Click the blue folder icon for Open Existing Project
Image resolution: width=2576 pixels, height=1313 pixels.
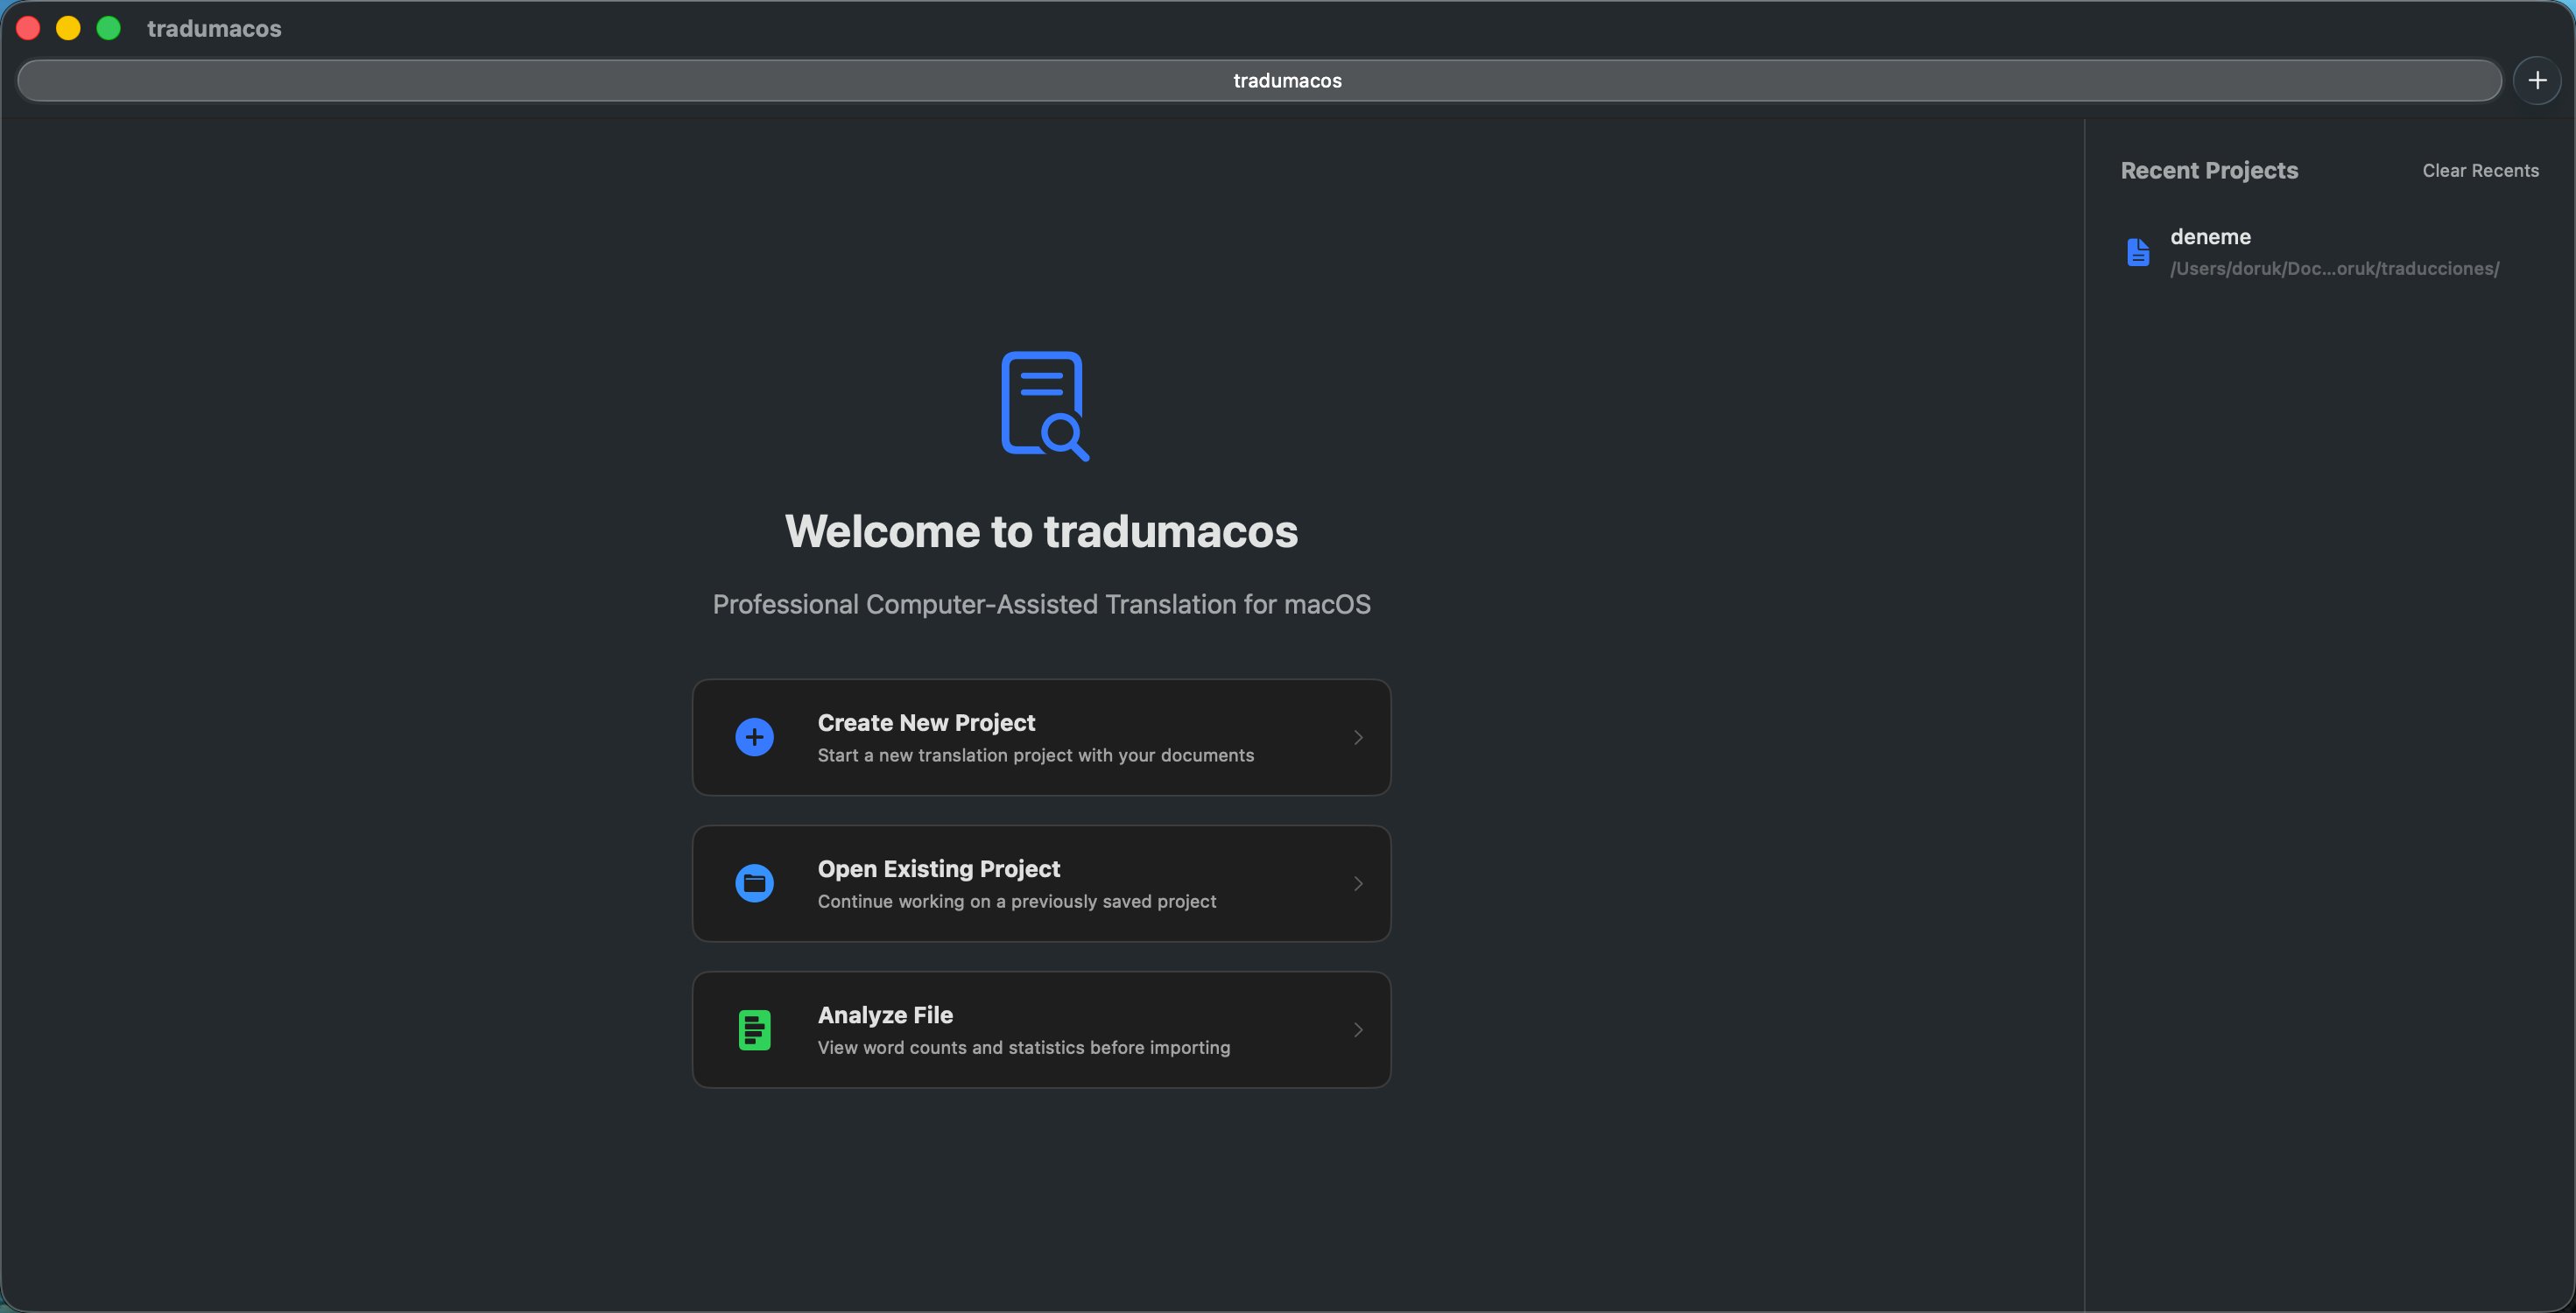754,883
